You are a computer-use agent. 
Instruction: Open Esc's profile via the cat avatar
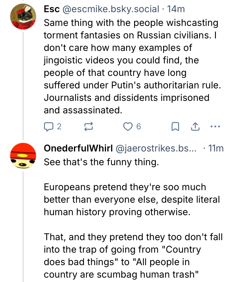[x=22, y=17]
